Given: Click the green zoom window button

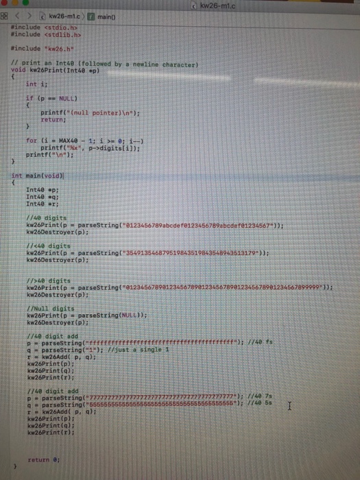Looking at the screenshot, I should click(x=26, y=2).
